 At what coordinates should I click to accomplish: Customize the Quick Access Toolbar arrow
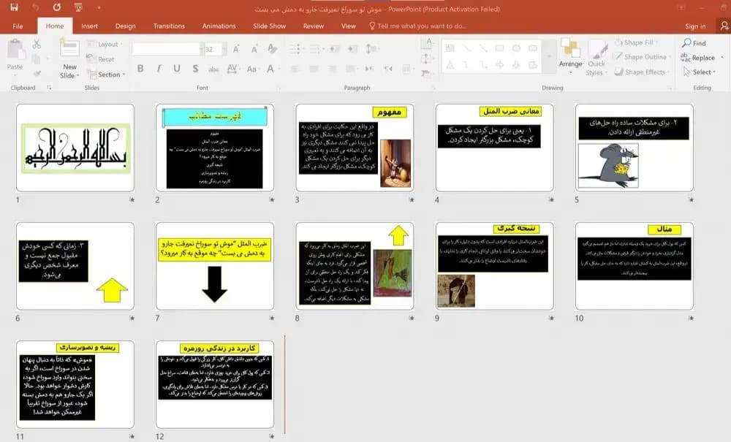(99, 7)
